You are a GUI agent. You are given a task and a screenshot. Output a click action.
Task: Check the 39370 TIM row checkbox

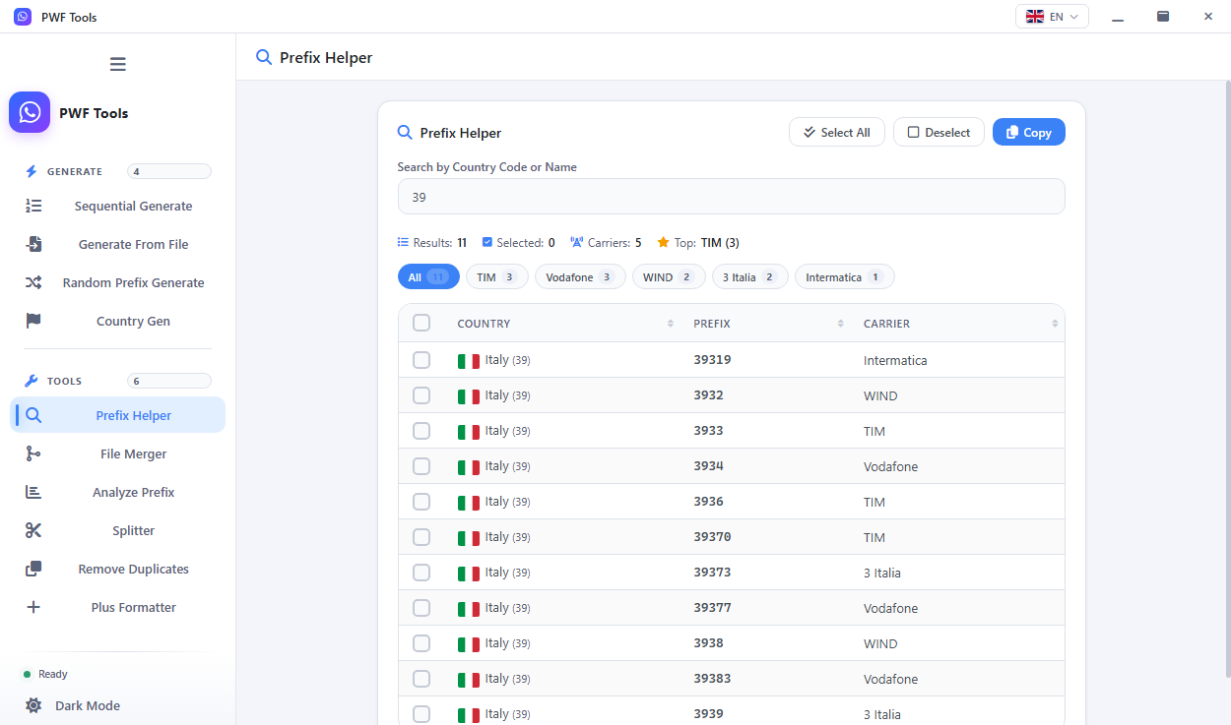(421, 537)
